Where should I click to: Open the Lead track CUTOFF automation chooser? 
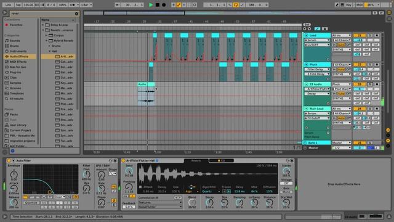point(317,45)
